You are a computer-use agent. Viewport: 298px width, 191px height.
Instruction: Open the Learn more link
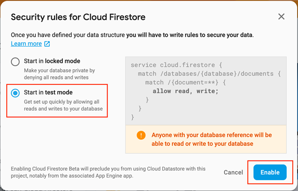coord(26,44)
